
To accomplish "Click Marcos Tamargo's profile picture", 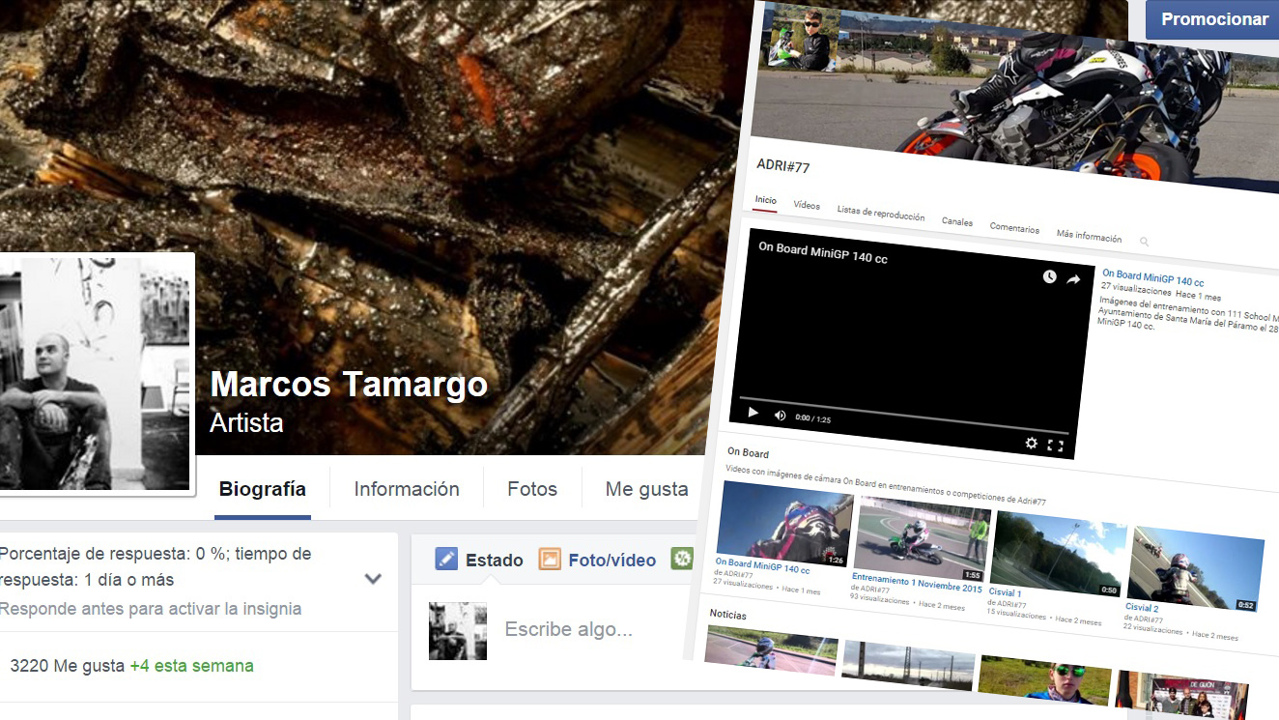I will coord(95,374).
